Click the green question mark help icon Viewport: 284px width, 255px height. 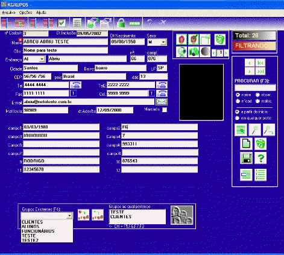pos(260,158)
